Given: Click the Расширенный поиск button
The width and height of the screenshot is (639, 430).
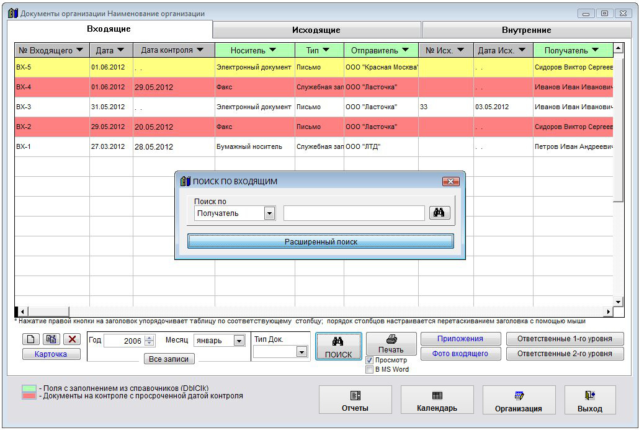Looking at the screenshot, I should pos(321,241).
